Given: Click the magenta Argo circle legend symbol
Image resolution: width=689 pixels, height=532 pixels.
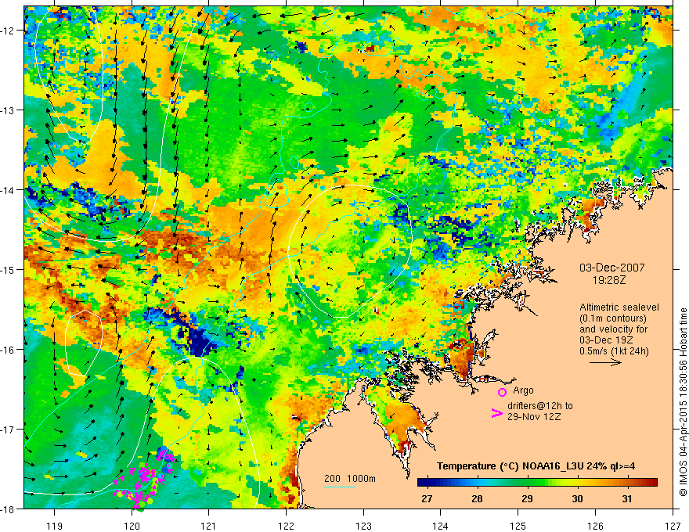Looking at the screenshot, I should coord(502,392).
